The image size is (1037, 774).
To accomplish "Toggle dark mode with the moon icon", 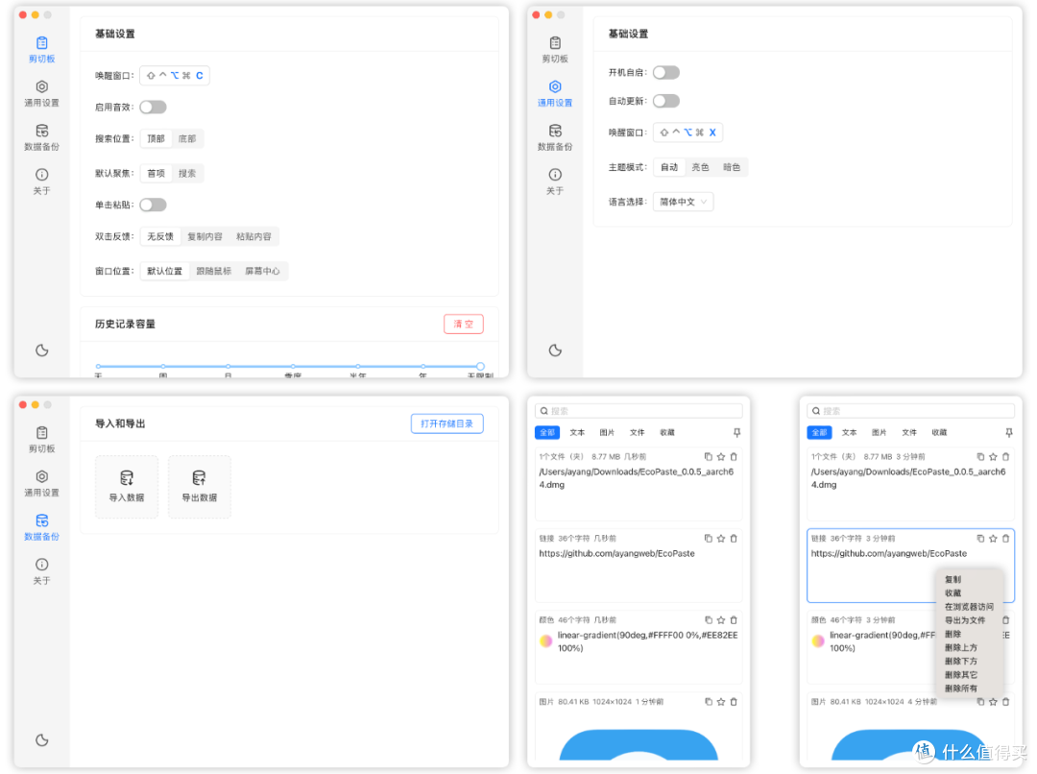I will tap(41, 351).
